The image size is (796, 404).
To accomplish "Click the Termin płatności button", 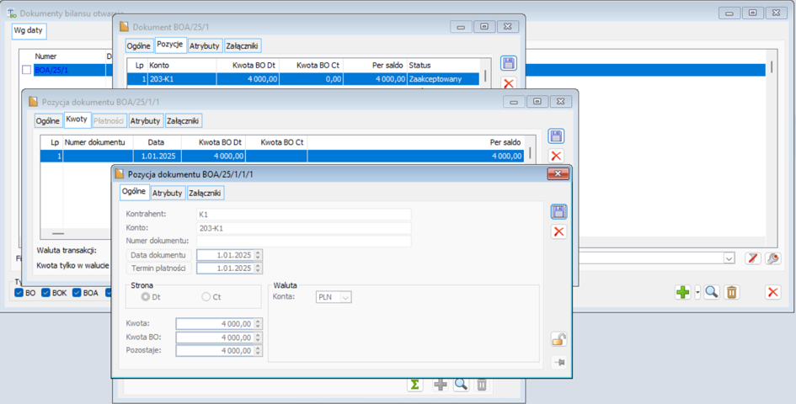I will point(158,268).
